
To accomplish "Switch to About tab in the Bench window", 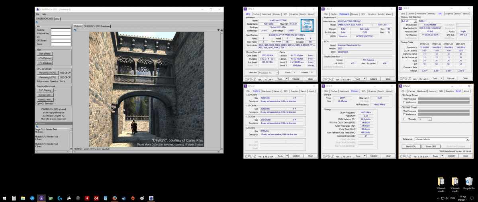I will (466, 91).
